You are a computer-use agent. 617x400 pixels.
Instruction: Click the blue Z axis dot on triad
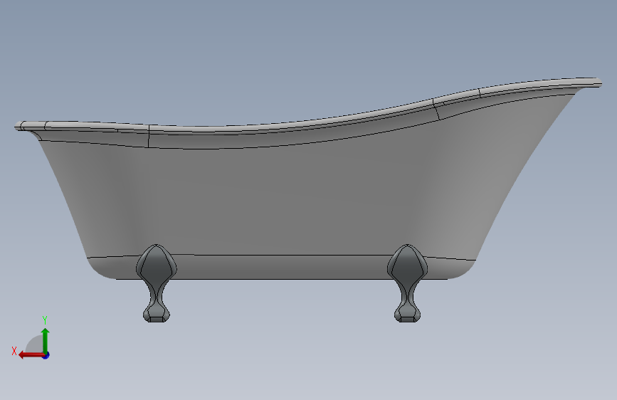point(46,355)
